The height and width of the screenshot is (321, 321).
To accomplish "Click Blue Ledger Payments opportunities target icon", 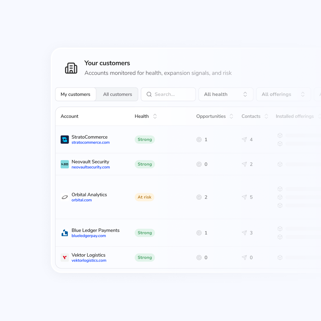I will [x=199, y=233].
